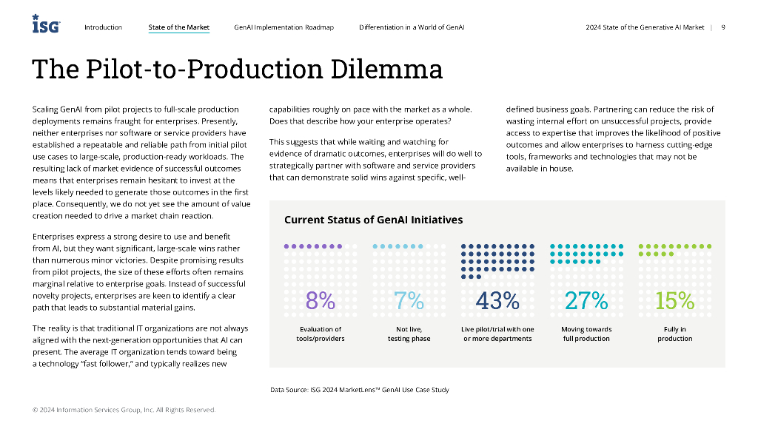Click the 'Not live, testing phase' label
The height and width of the screenshot is (426, 758).
[x=409, y=334]
